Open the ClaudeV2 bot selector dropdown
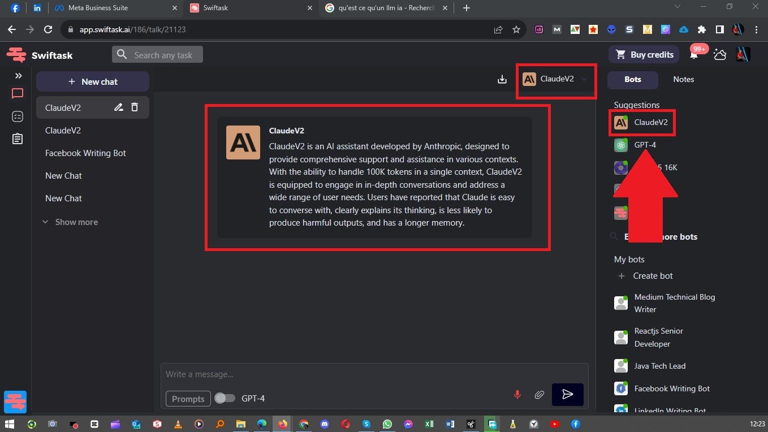The image size is (768, 432). pyautogui.click(x=556, y=79)
